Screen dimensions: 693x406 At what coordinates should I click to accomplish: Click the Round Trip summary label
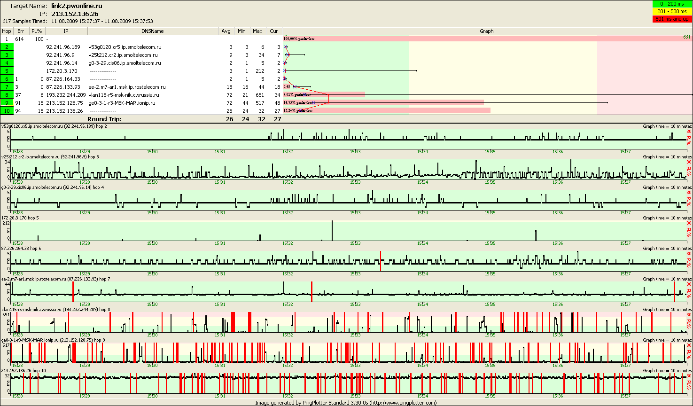[104, 119]
